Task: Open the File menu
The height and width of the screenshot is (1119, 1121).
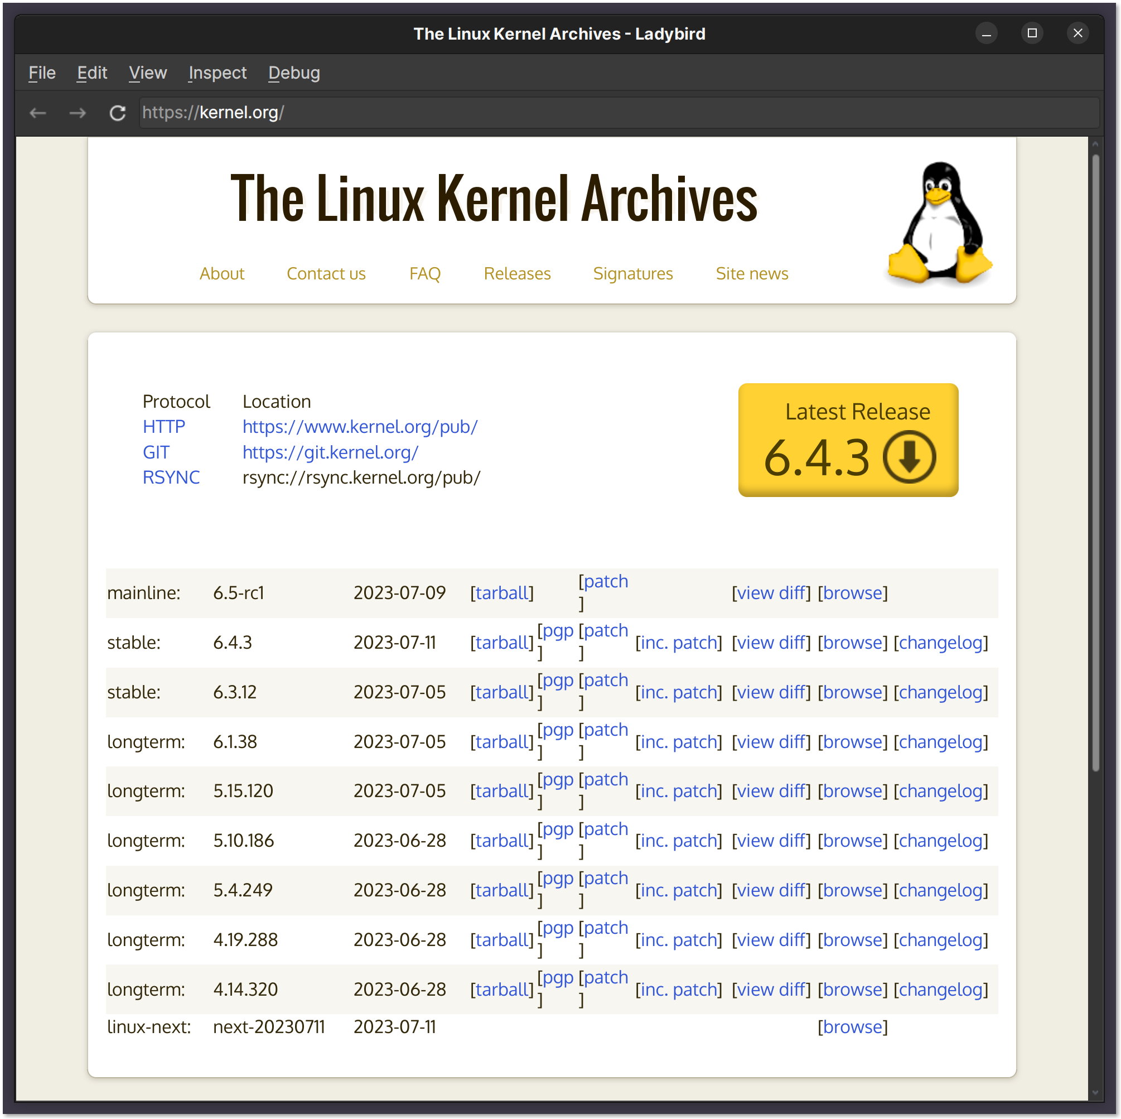Action: 41,73
